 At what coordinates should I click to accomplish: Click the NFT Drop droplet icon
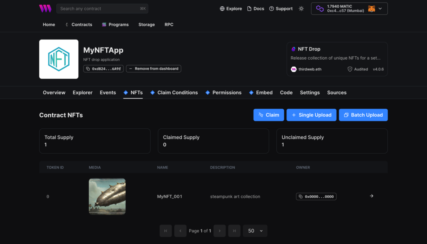coord(293,49)
